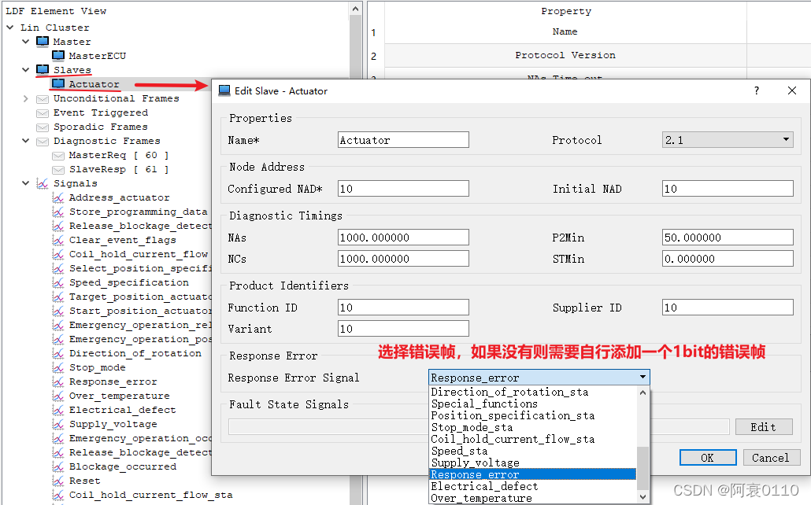
Task: Click the Fault State Signals Edit button
Action: click(764, 427)
